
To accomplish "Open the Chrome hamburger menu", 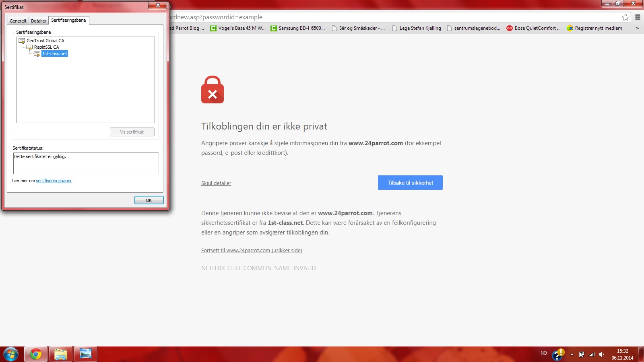I will click(x=638, y=17).
